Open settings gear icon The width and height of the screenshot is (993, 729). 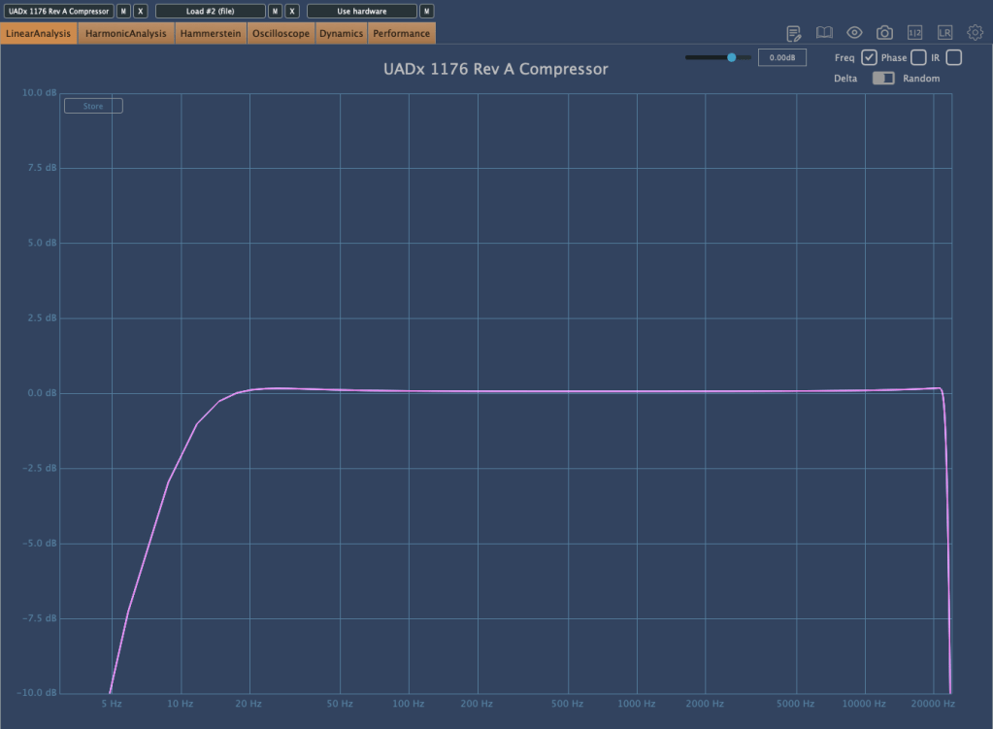pos(975,33)
